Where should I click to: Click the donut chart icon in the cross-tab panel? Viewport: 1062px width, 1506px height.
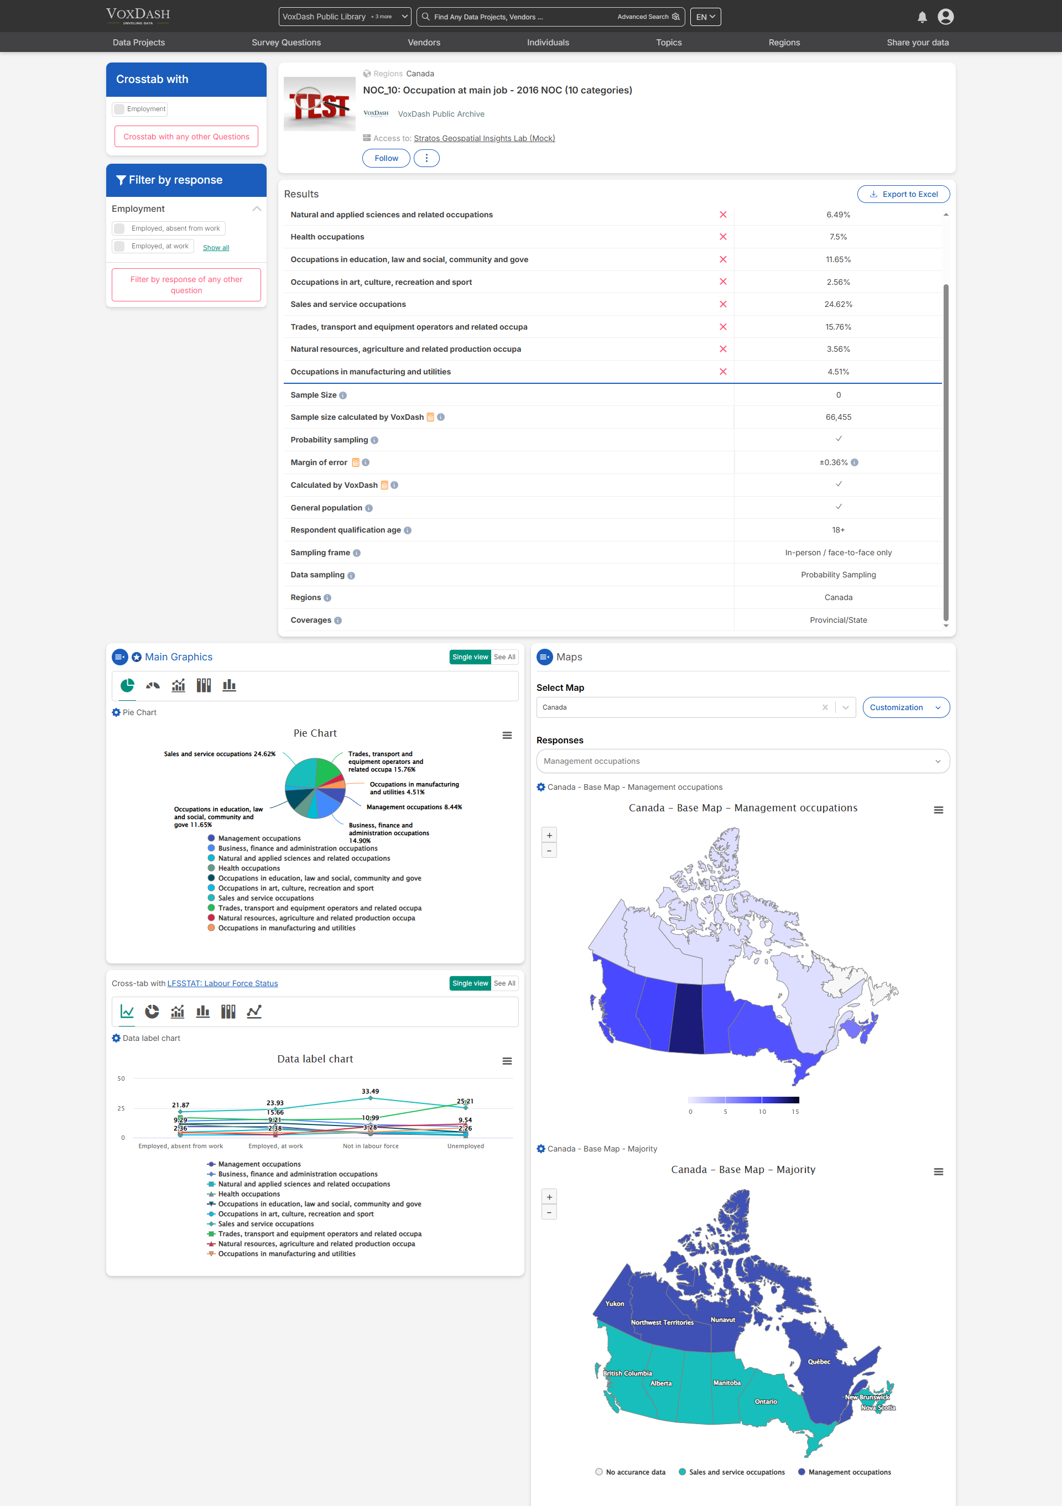click(152, 1012)
